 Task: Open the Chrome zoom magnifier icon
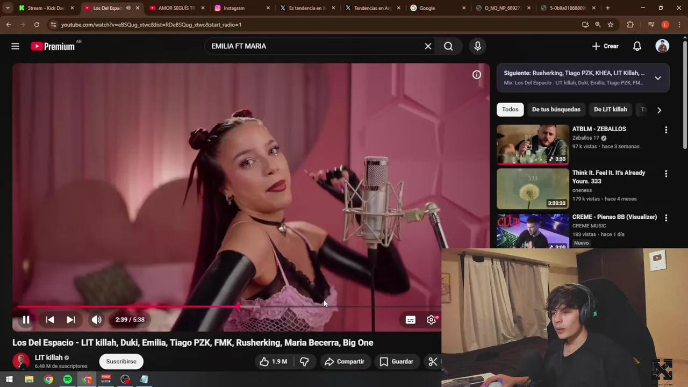point(598,25)
